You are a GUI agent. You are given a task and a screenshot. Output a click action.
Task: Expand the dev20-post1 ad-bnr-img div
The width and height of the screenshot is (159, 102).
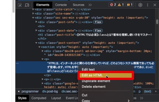(43, 51)
